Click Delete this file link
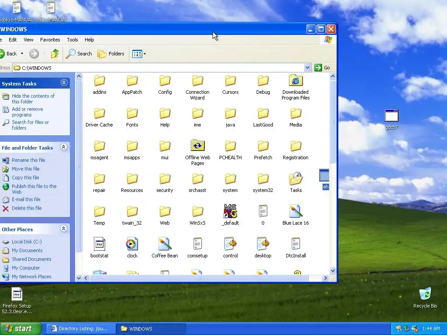The width and height of the screenshot is (447, 335). pos(27,208)
